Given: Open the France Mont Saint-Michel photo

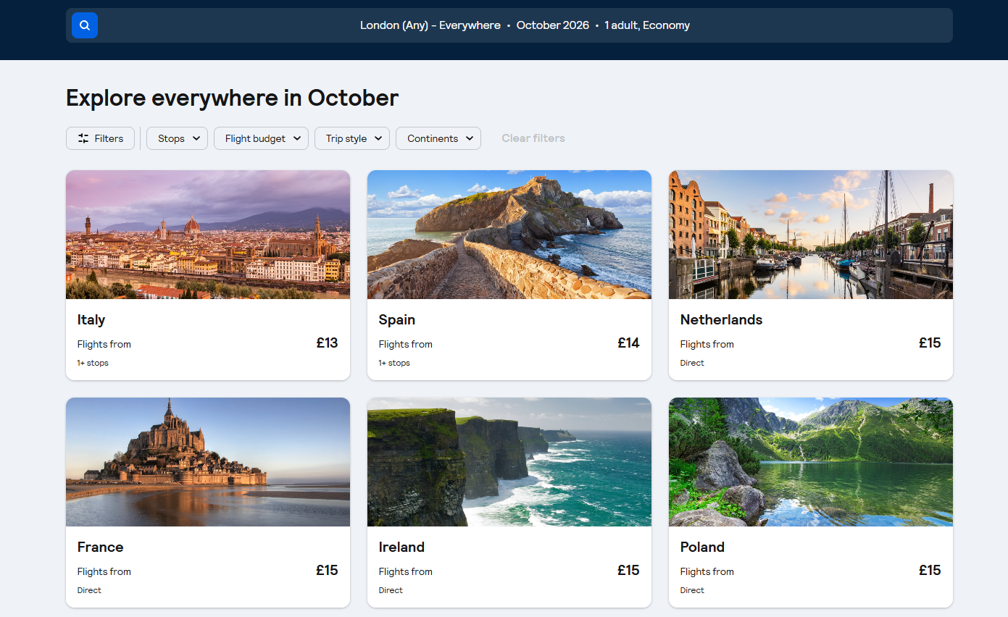Looking at the screenshot, I should pos(208,462).
